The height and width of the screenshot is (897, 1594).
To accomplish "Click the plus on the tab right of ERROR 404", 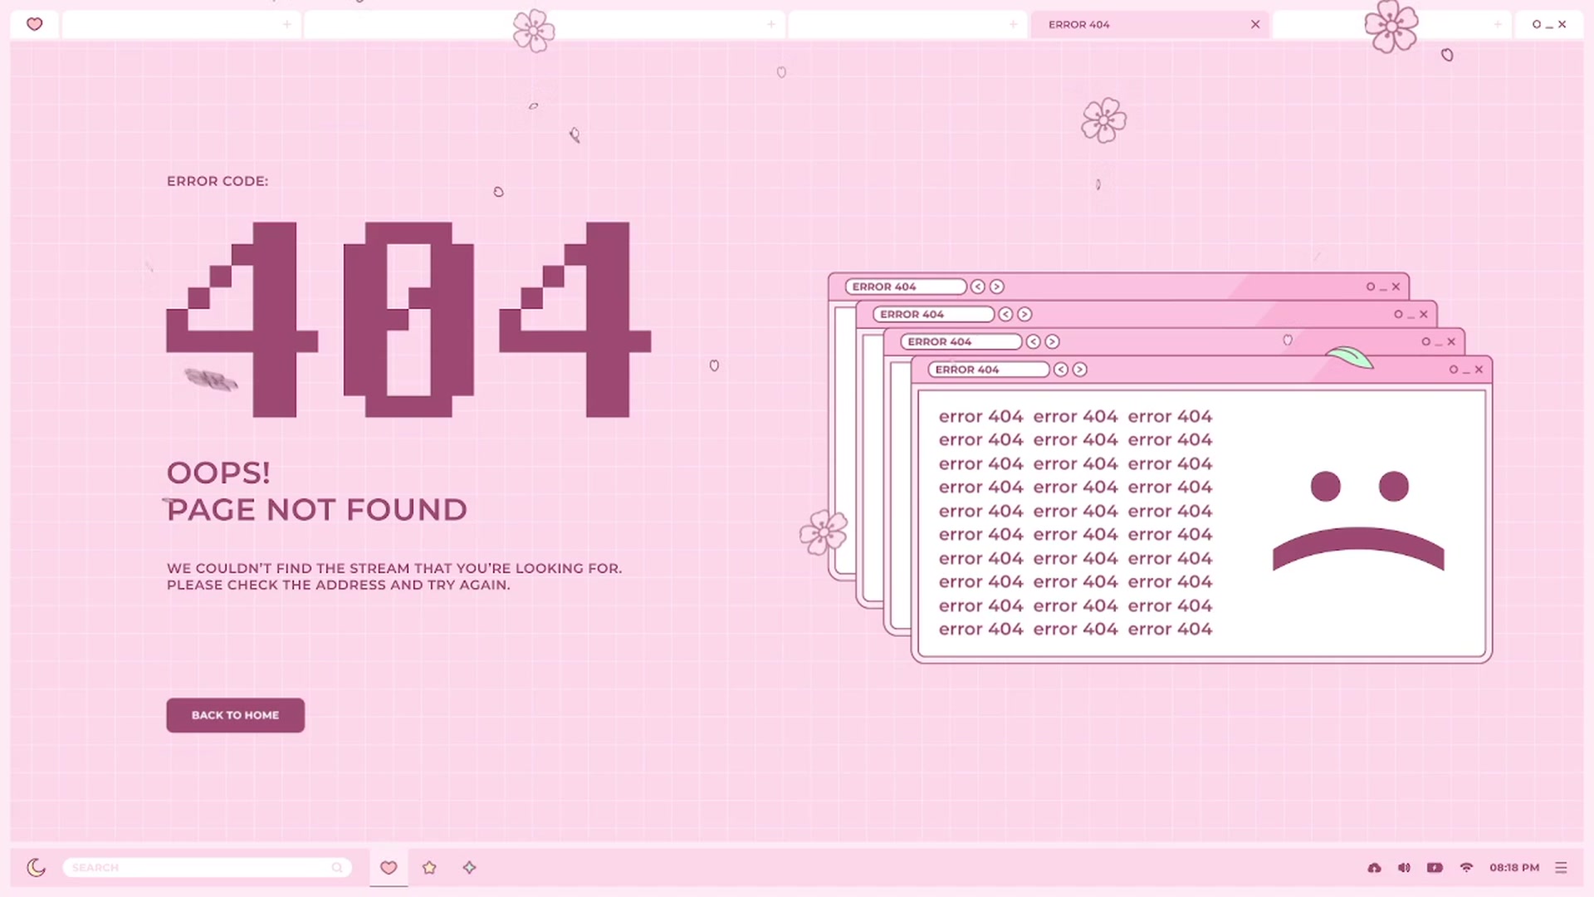I will point(1498,25).
